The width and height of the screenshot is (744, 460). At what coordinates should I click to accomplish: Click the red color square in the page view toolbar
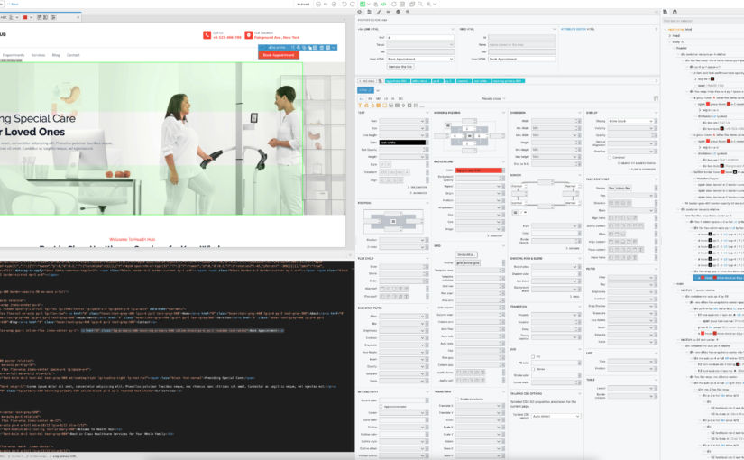coord(25,17)
